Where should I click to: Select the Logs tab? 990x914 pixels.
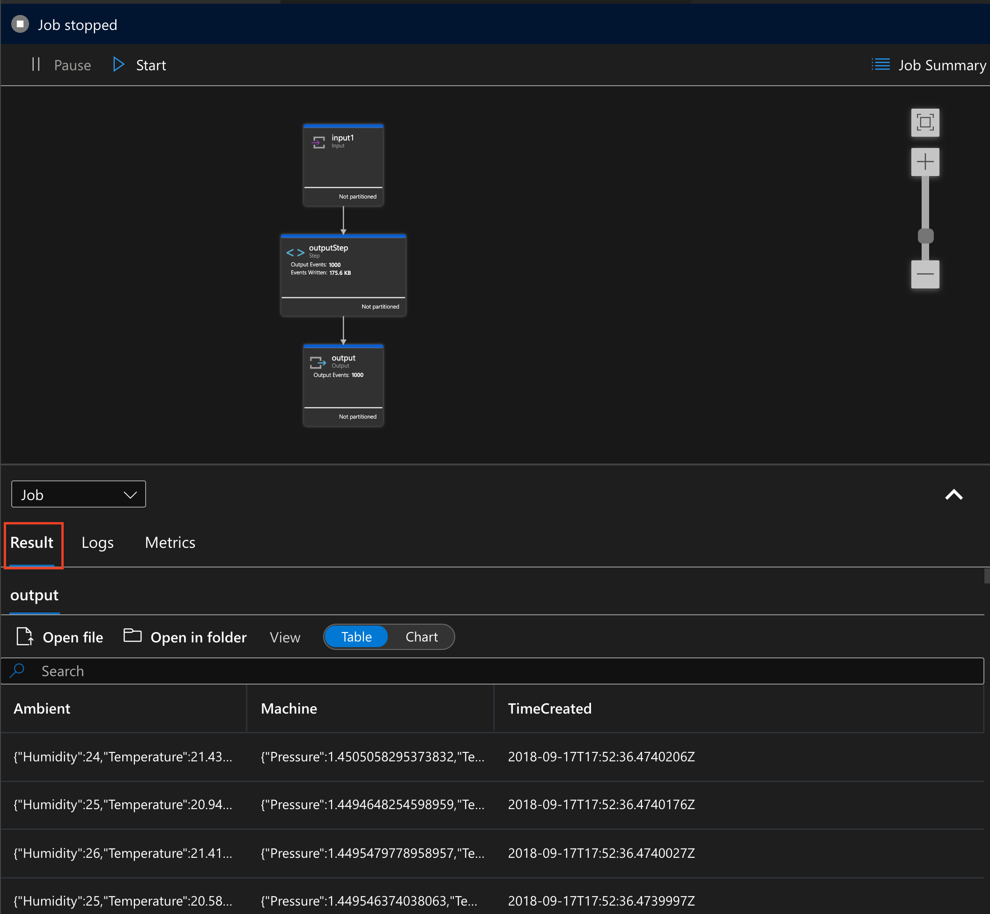click(x=97, y=542)
